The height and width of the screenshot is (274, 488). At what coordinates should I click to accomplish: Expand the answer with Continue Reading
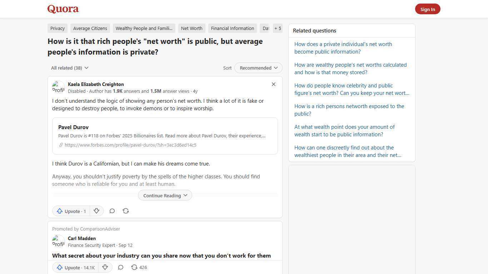click(x=165, y=195)
